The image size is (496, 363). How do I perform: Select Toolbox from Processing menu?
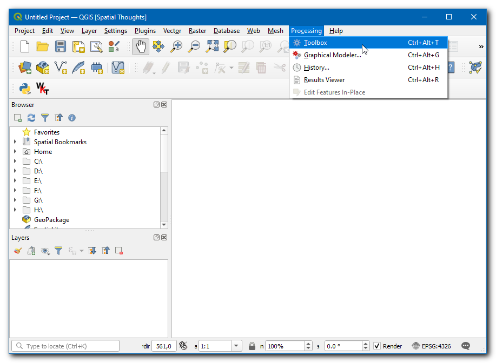pos(315,43)
